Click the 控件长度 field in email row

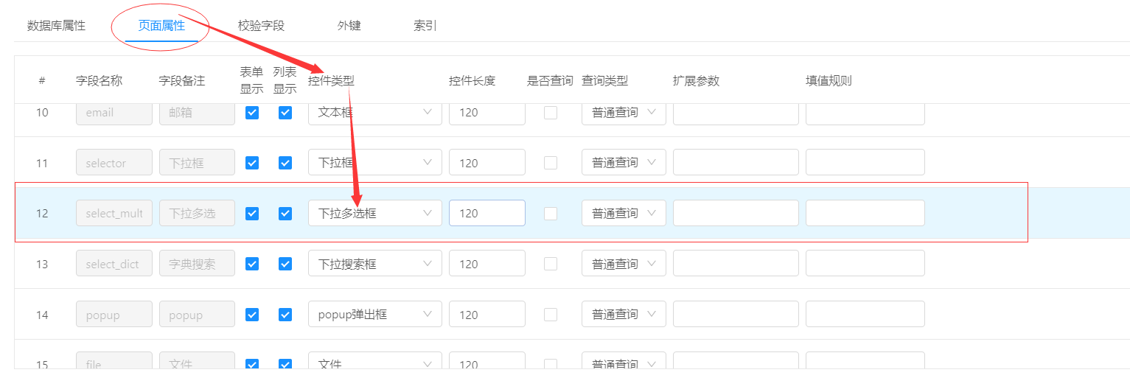point(487,113)
